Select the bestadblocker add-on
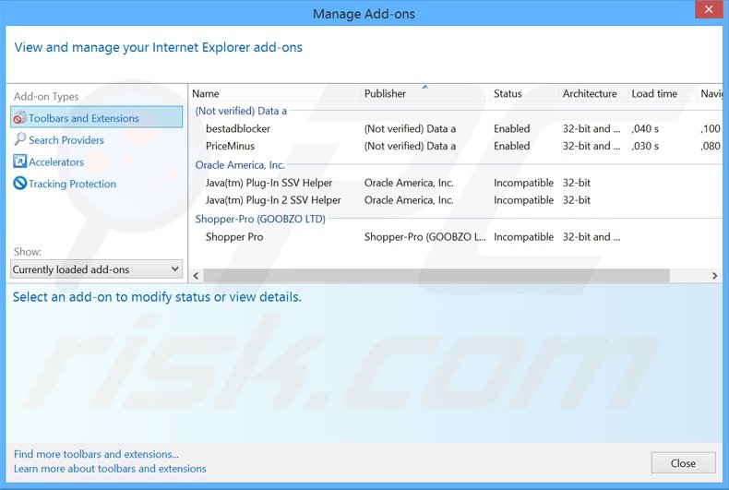This screenshot has height=490, width=729. point(238,129)
